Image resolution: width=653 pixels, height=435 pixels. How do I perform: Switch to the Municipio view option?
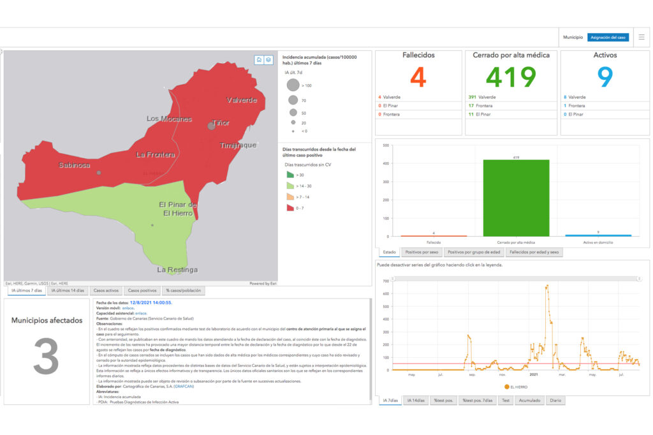click(x=572, y=38)
